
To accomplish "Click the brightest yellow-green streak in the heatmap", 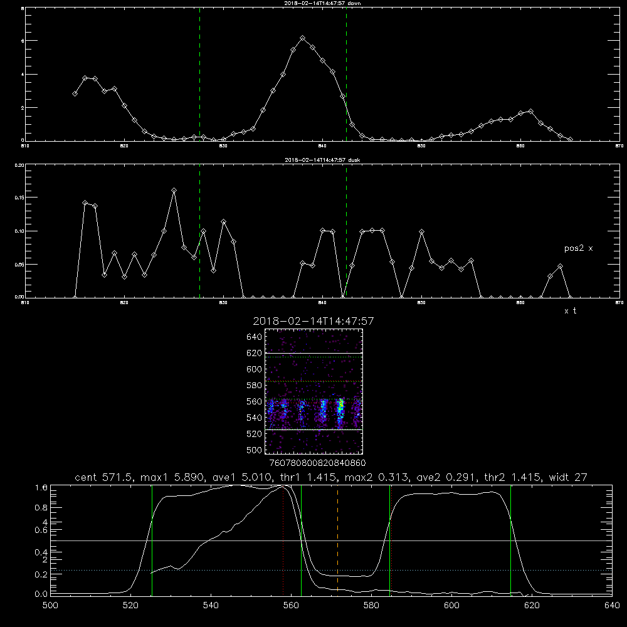I will click(x=340, y=408).
